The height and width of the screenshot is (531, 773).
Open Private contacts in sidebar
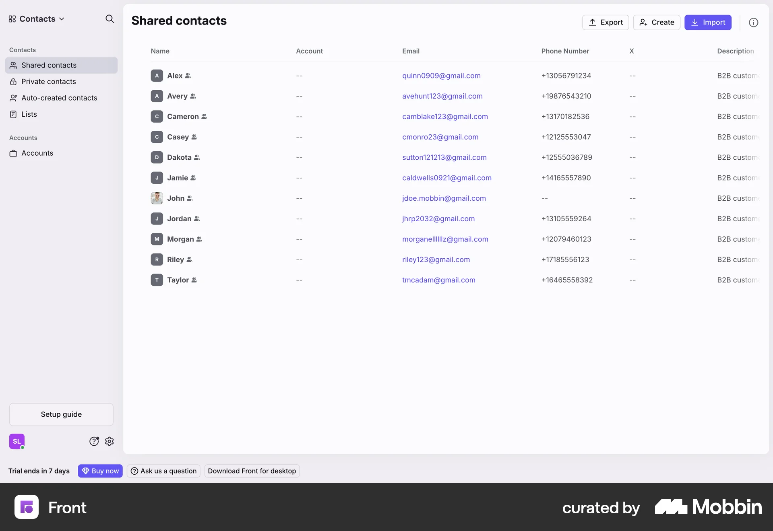(48, 82)
